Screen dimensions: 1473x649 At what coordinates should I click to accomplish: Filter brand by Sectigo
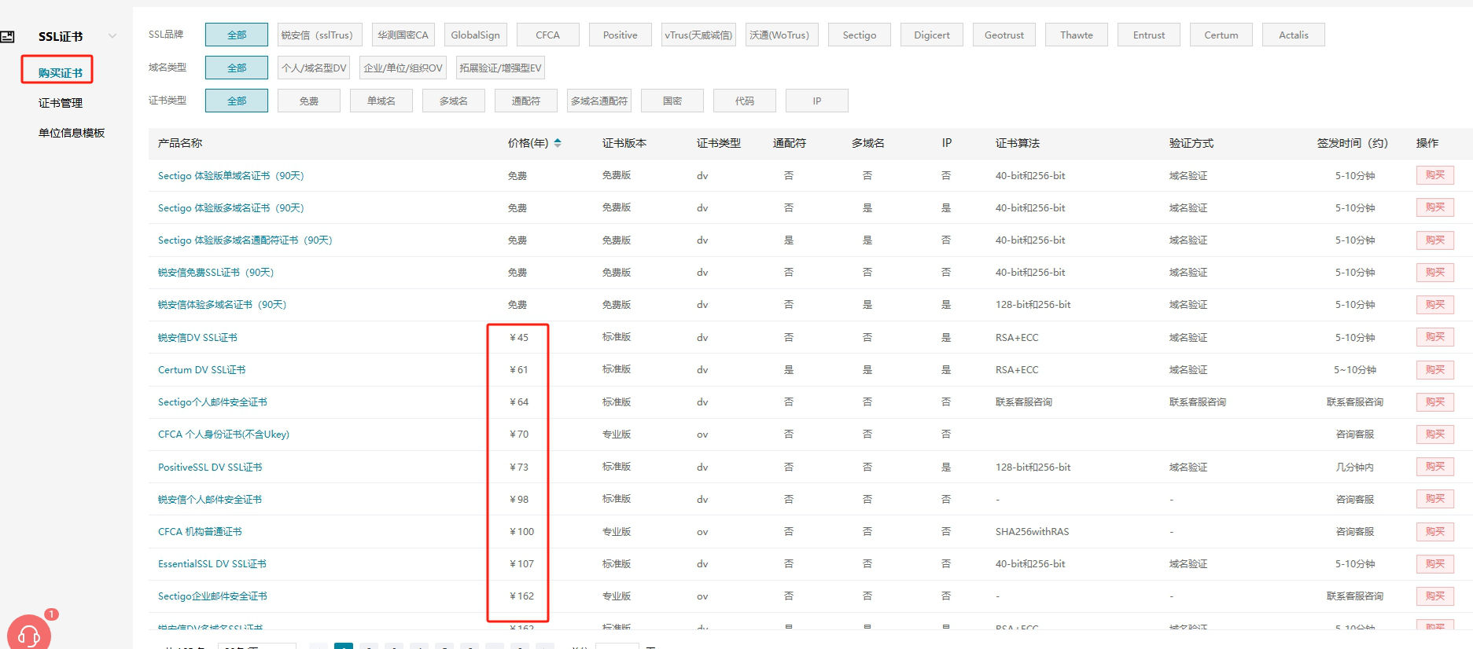click(860, 35)
